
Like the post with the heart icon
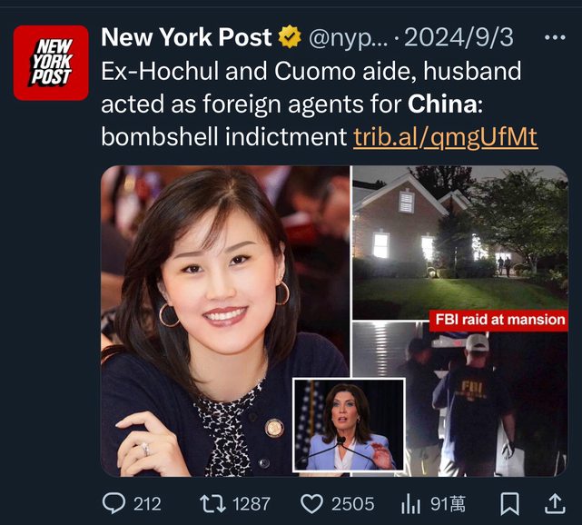[x=311, y=504]
